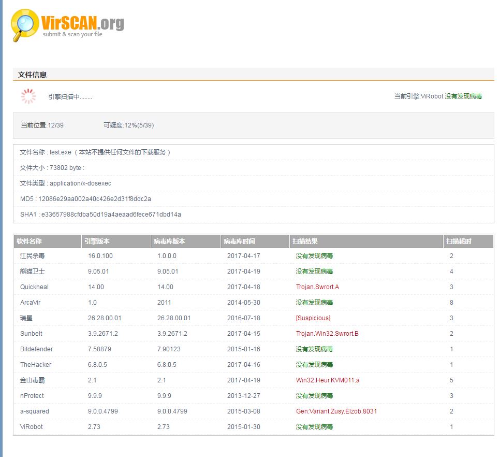Click ArcaVir row's 没有发现病毒 result
Image resolution: width=499 pixels, height=457 pixels.
pos(314,303)
